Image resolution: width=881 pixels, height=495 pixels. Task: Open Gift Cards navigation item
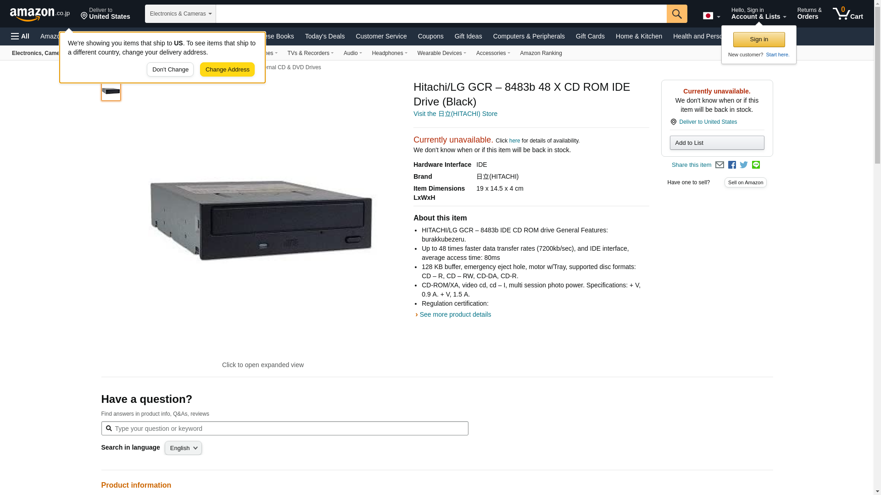pyautogui.click(x=590, y=36)
